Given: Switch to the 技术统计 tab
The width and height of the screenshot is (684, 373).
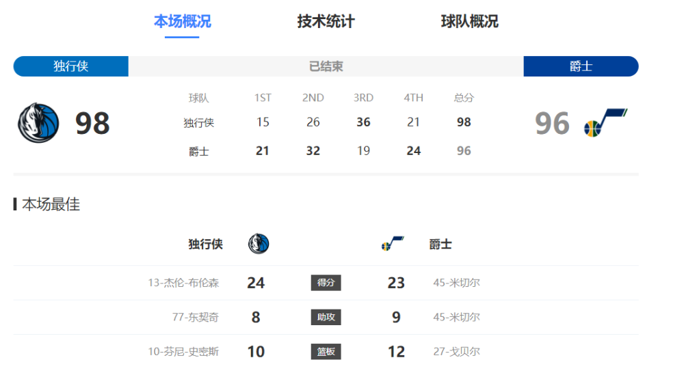Looking at the screenshot, I should [326, 21].
